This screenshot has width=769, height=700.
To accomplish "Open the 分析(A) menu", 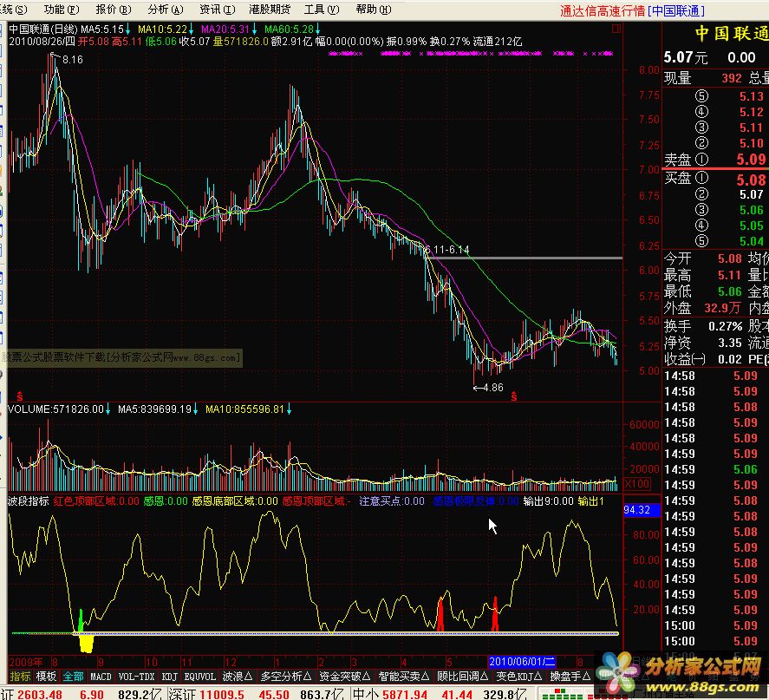I will (x=166, y=10).
